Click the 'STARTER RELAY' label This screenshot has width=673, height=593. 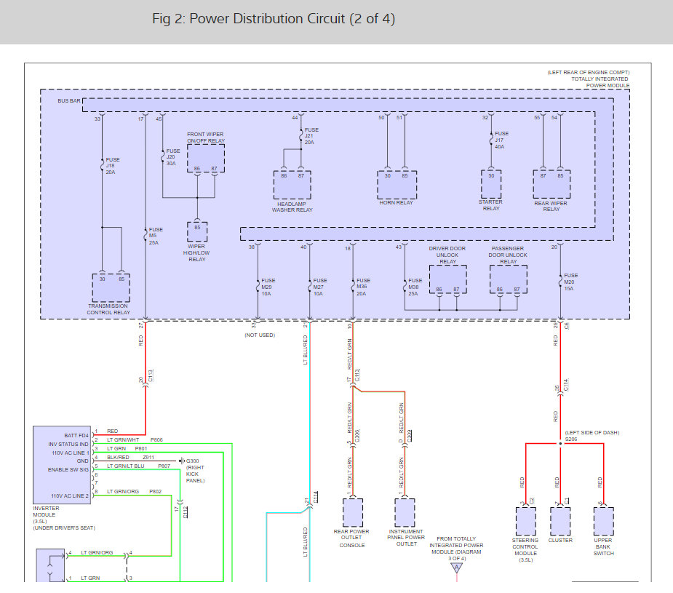(490, 205)
